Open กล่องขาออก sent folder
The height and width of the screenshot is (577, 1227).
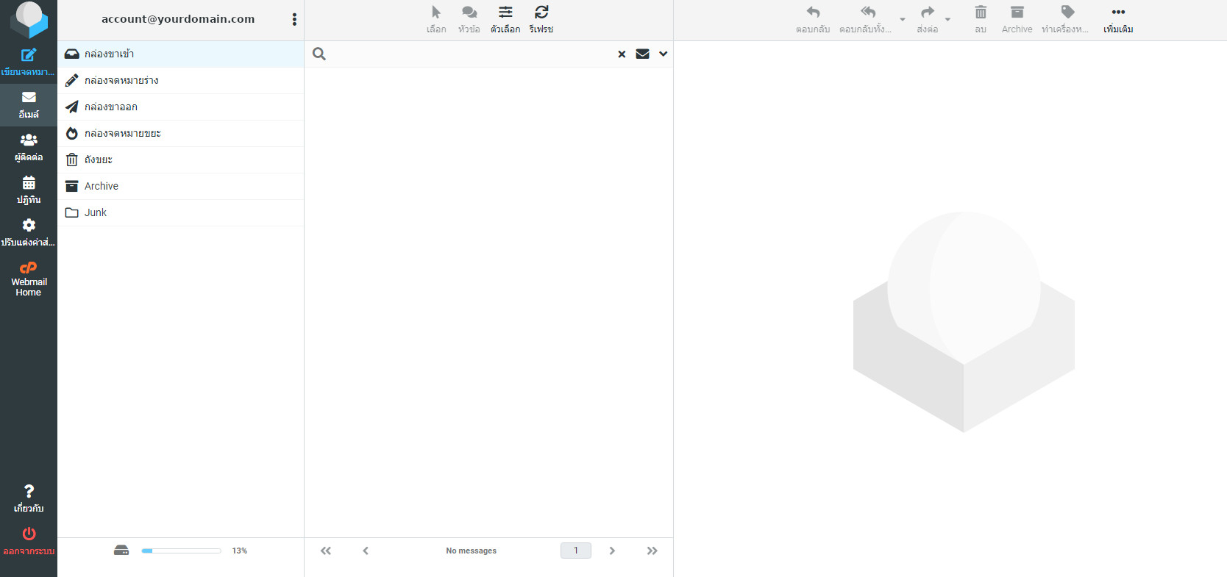pos(181,107)
